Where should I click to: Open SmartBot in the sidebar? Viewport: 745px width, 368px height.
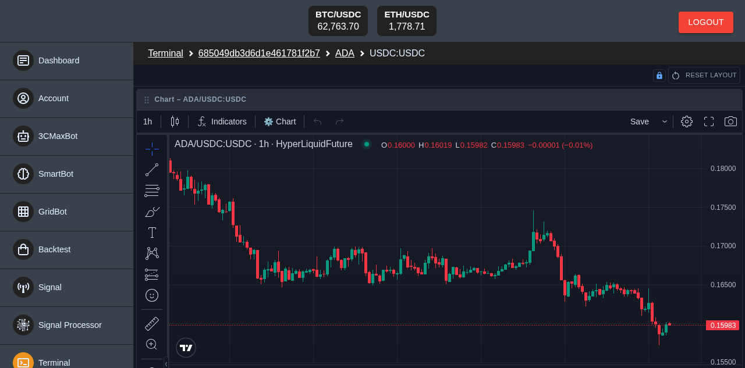(x=66, y=174)
